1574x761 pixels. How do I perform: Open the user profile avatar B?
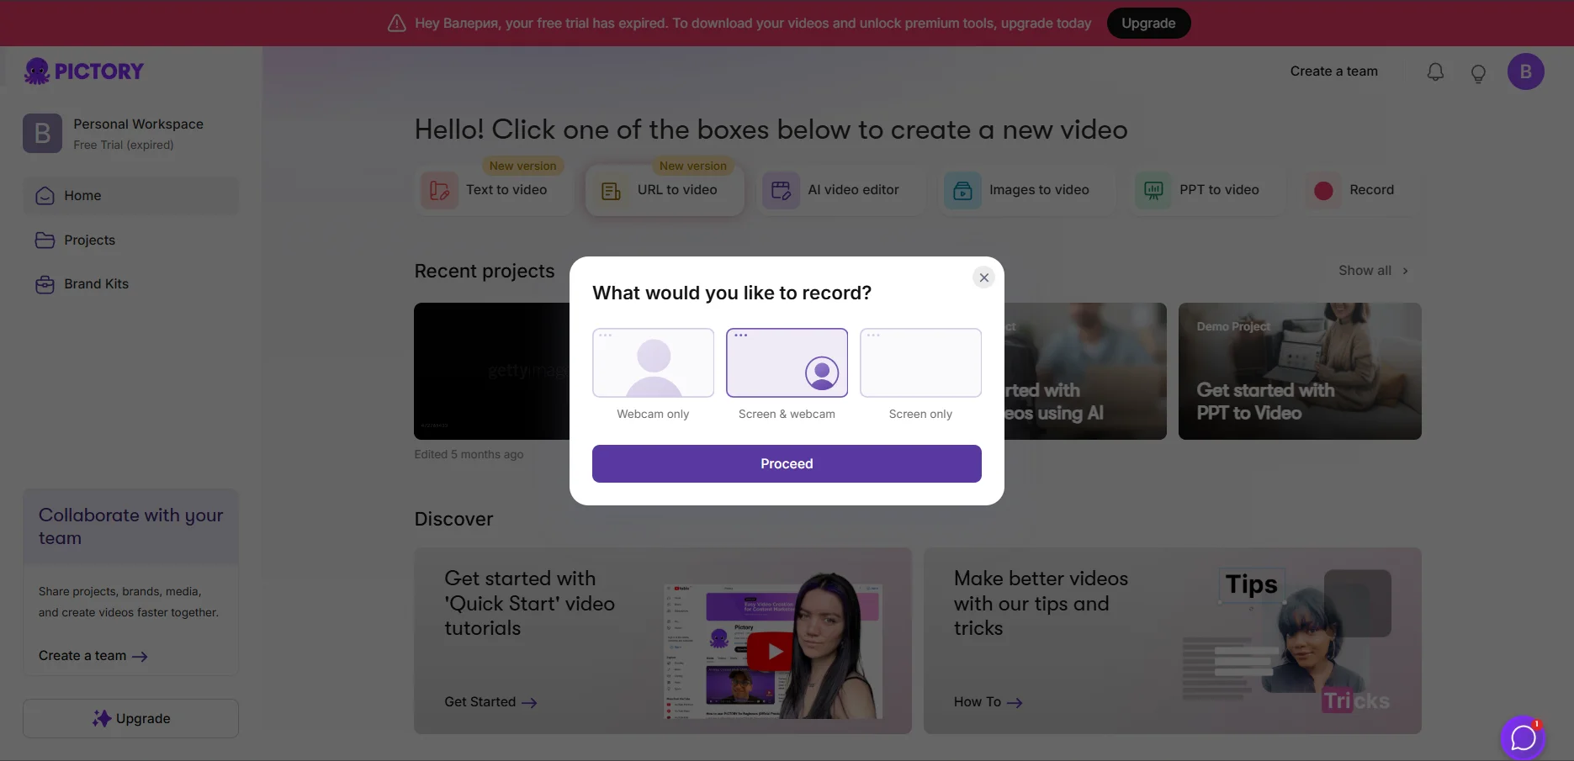point(1525,71)
